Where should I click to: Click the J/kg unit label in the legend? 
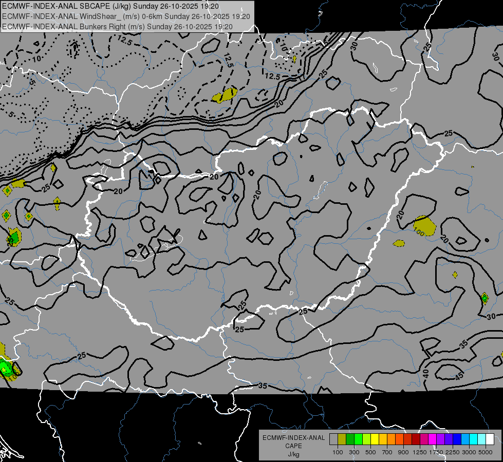[293, 454]
